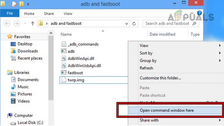Click the search magnifier icon

194,24
